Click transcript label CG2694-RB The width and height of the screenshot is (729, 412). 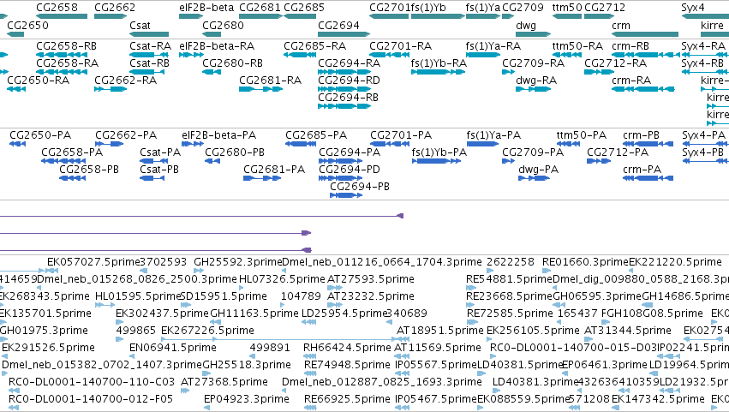349,98
